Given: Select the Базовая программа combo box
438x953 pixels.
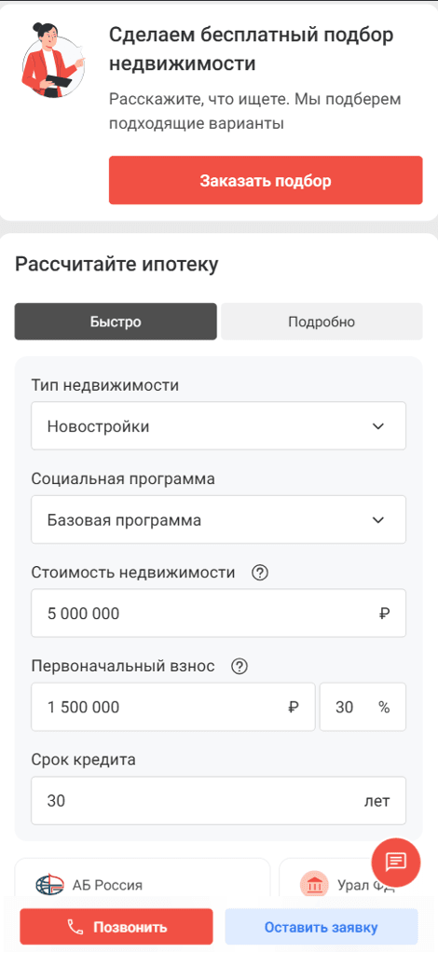Looking at the screenshot, I should pos(219,519).
